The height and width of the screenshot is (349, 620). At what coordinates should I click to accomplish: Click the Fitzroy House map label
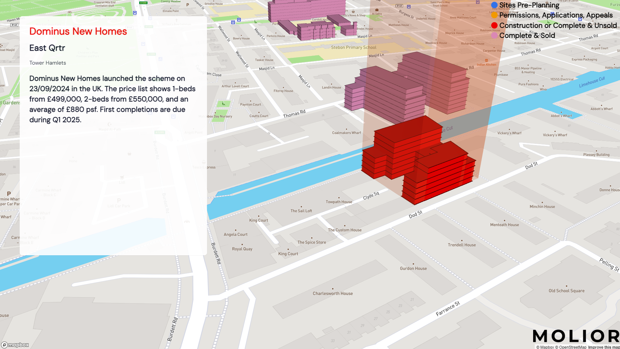pyautogui.click(x=283, y=91)
